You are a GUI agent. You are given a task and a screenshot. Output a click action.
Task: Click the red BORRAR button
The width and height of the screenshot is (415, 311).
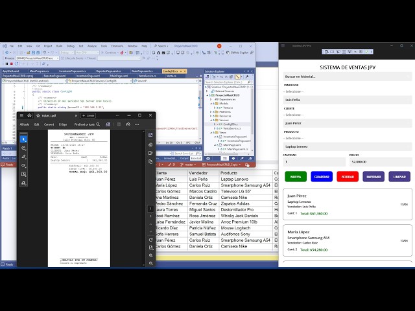pyautogui.click(x=348, y=177)
